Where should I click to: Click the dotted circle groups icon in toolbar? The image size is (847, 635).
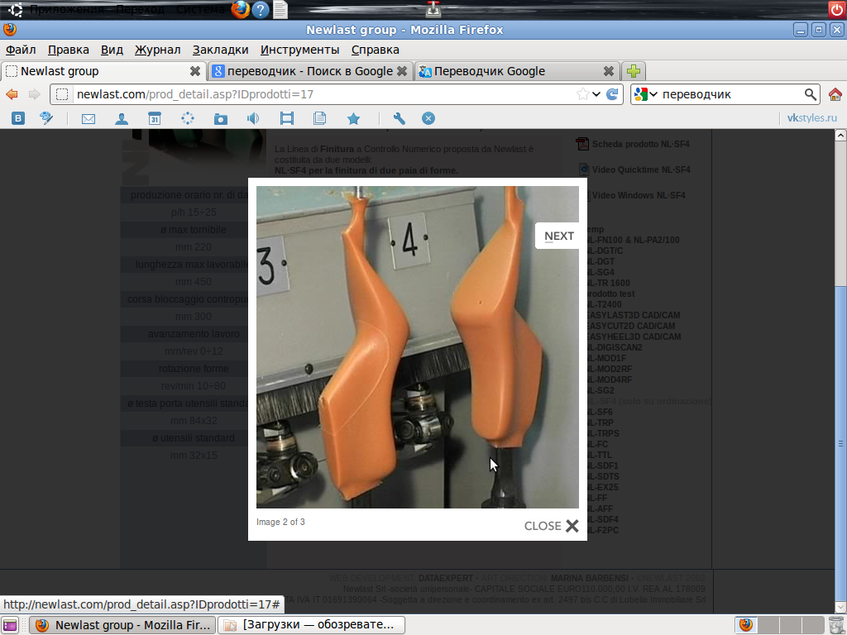pos(188,118)
